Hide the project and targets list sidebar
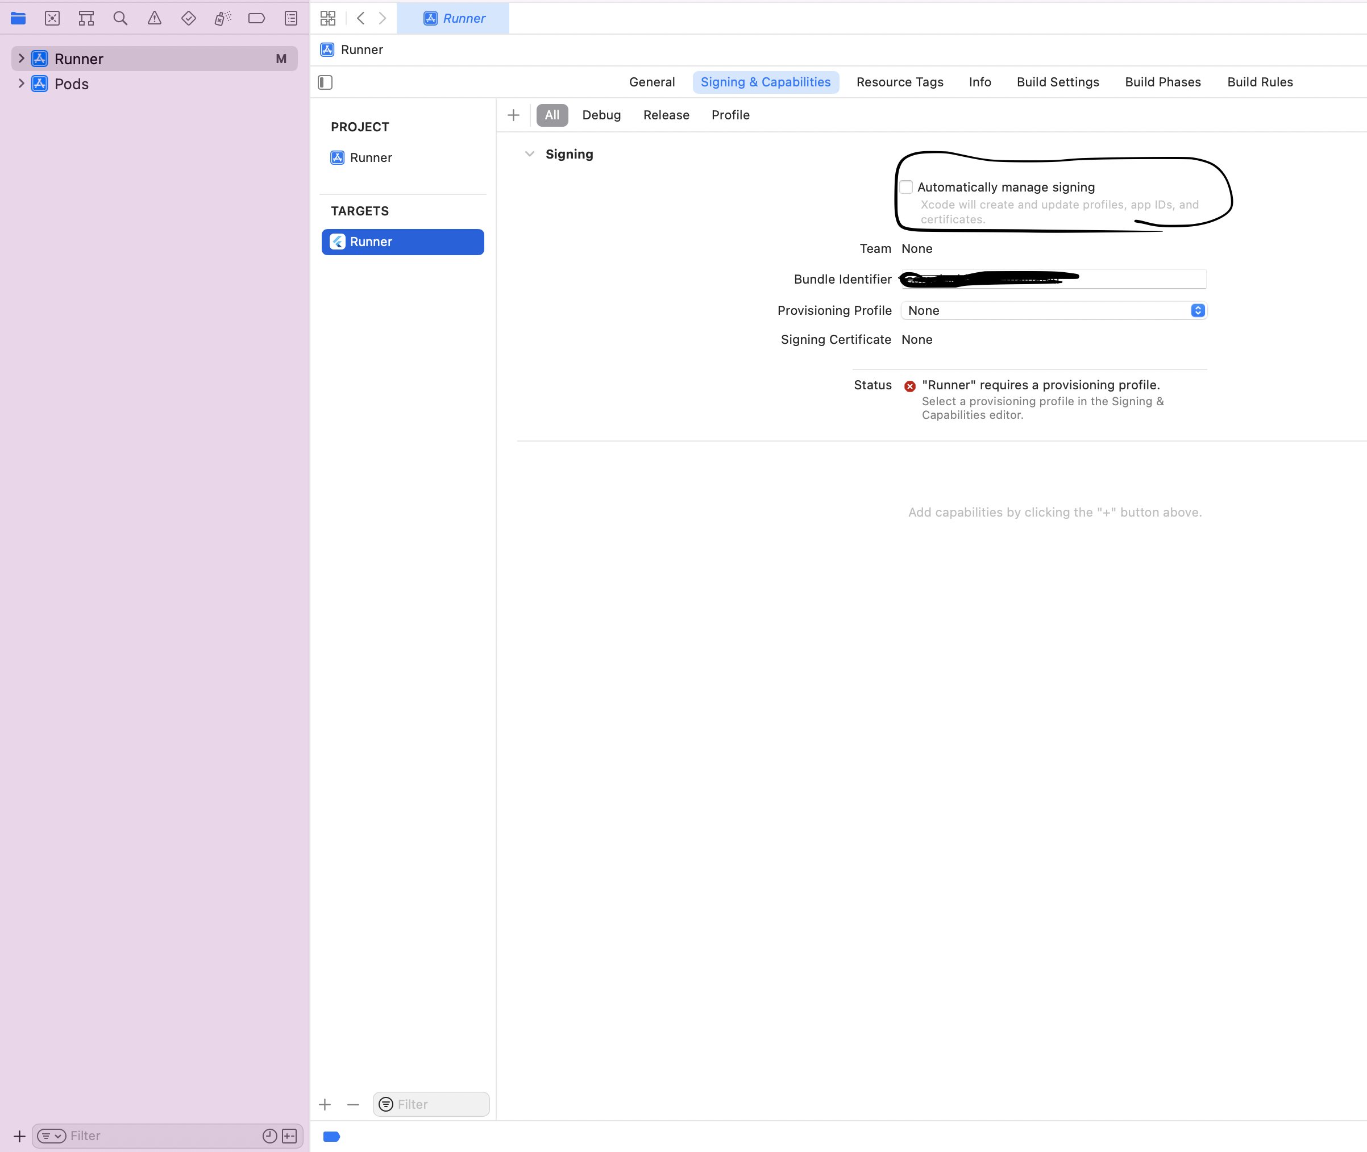 click(x=325, y=82)
